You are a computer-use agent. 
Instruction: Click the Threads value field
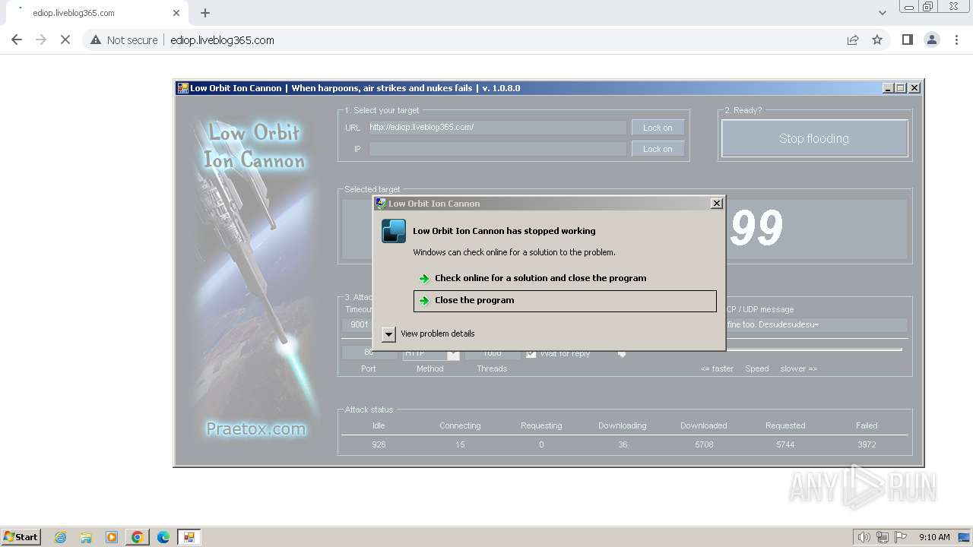[x=493, y=354]
